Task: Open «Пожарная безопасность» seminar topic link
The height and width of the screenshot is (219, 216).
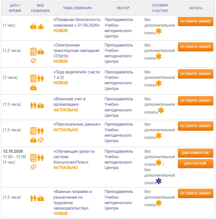Action: coord(77,22)
